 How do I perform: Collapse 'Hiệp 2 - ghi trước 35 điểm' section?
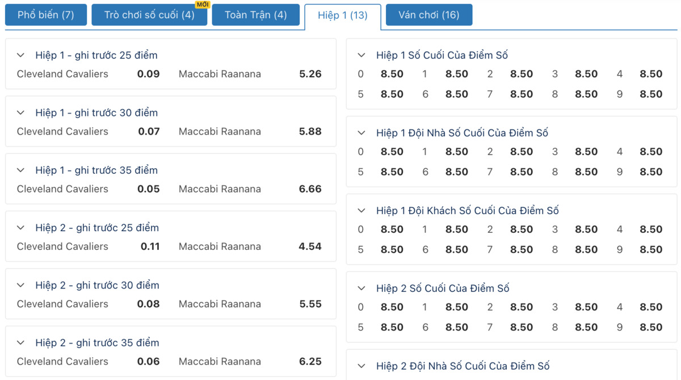click(21, 343)
